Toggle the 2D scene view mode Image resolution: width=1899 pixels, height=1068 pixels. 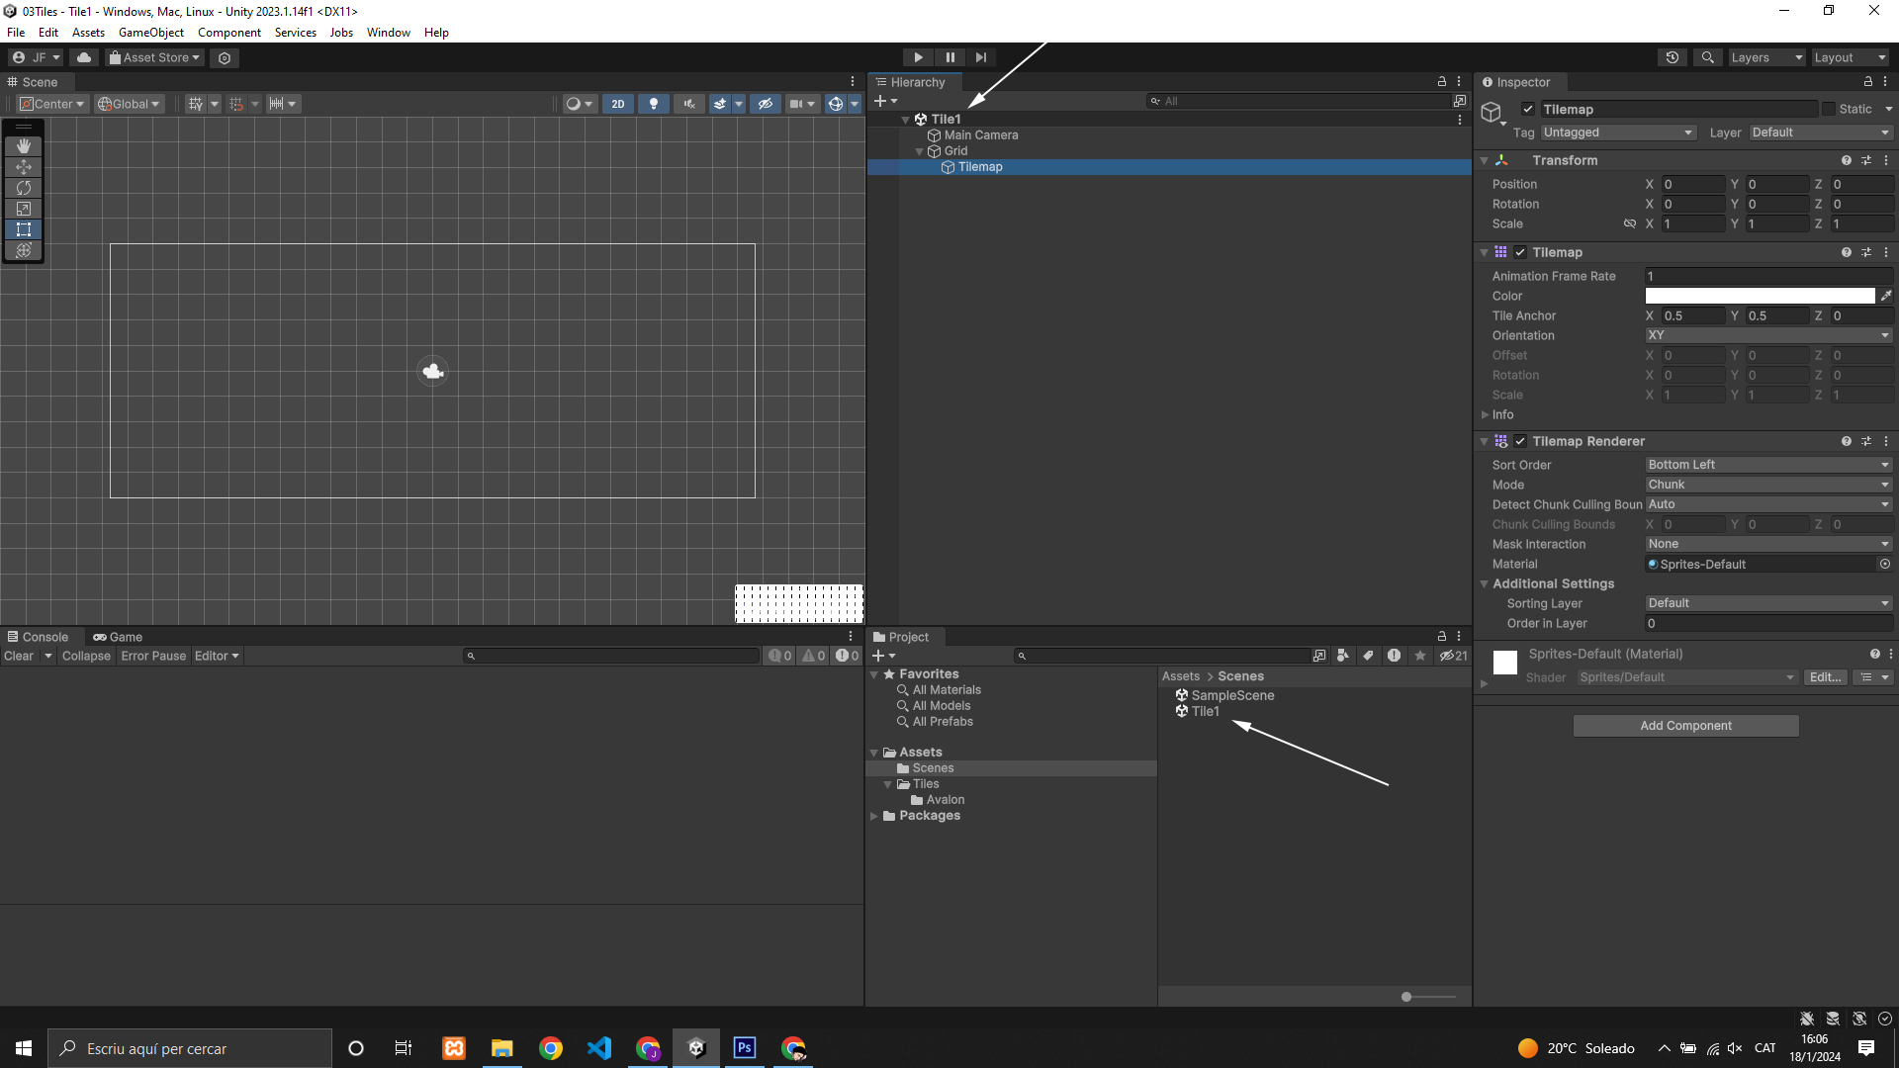coord(618,104)
